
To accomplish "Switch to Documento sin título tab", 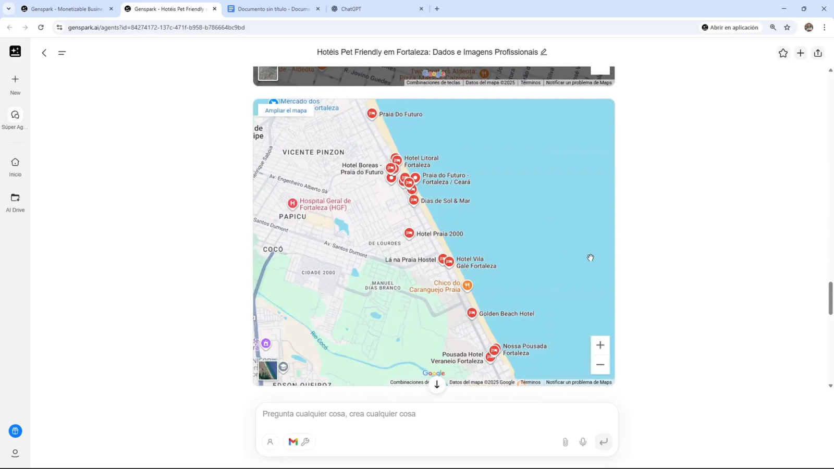I will tap(274, 9).
